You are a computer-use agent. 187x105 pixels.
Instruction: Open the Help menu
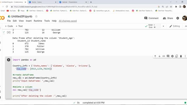click(x=54, y=21)
